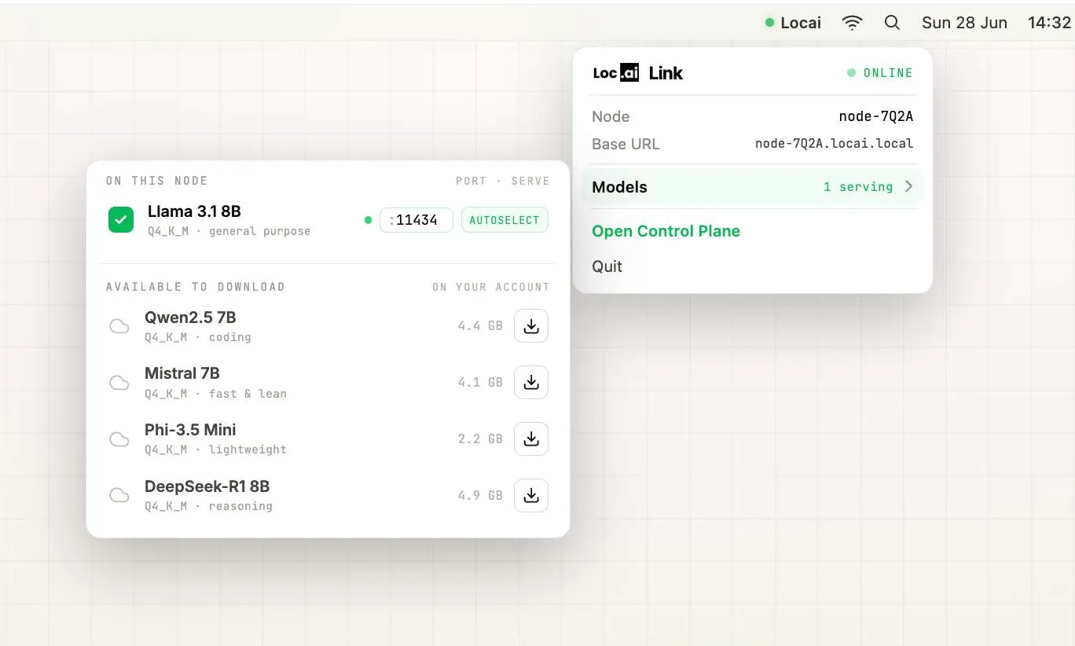Click the node-7Q2A node value

click(876, 116)
